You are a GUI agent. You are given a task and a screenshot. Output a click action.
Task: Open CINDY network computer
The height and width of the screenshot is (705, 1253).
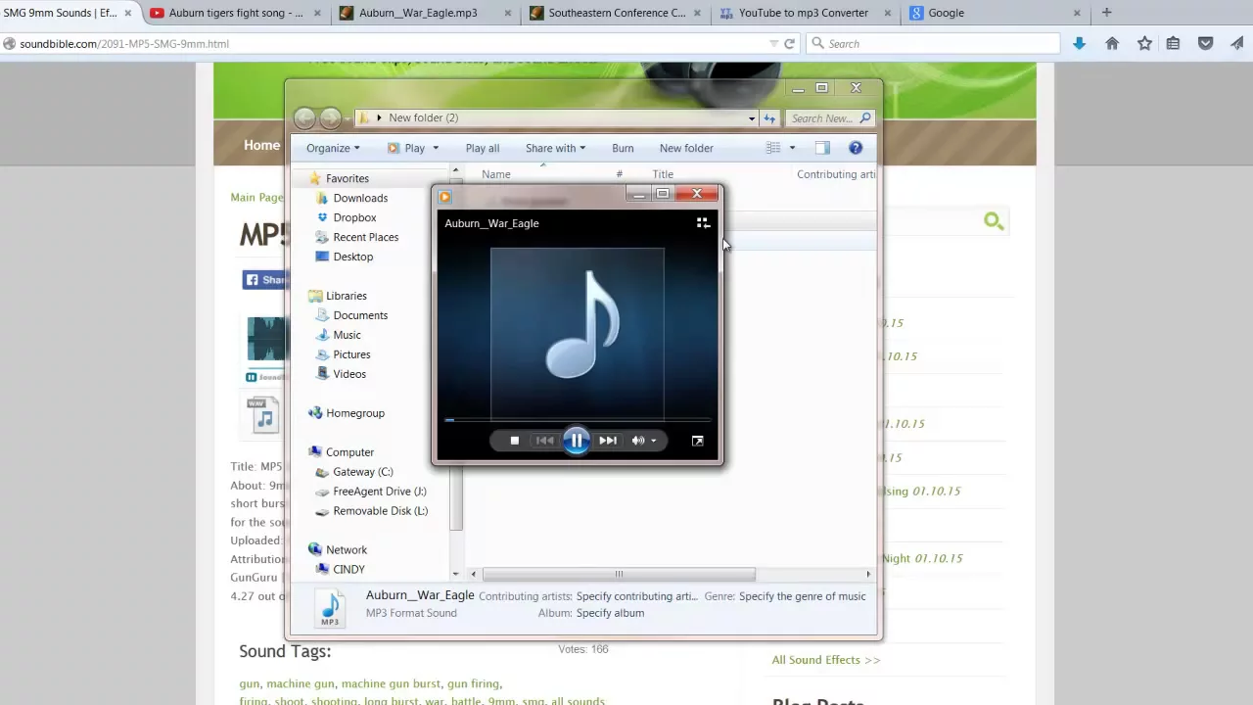point(348,569)
